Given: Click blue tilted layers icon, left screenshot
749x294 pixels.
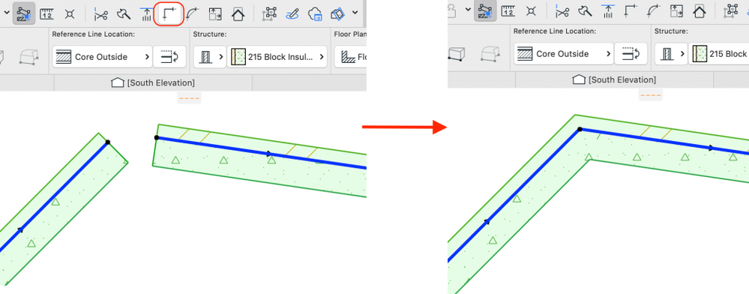Looking at the screenshot, I should (337, 13).
